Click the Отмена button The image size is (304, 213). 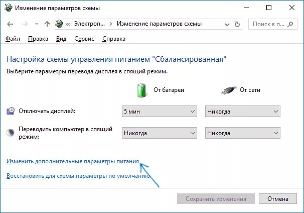click(x=277, y=198)
